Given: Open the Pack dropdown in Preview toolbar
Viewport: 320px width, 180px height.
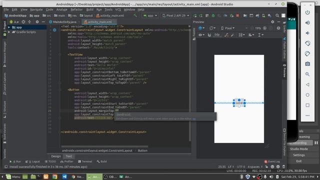Looking at the screenshot, I should (x=241, y=35).
